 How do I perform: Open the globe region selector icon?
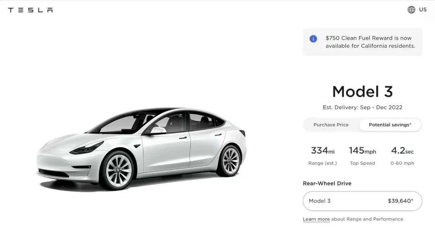(411, 10)
